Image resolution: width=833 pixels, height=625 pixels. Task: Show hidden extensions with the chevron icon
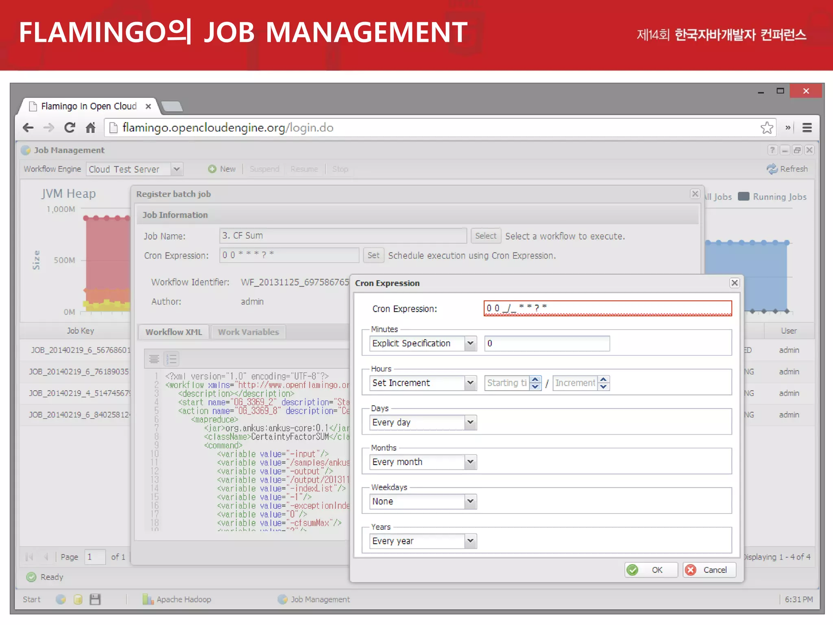coord(788,128)
